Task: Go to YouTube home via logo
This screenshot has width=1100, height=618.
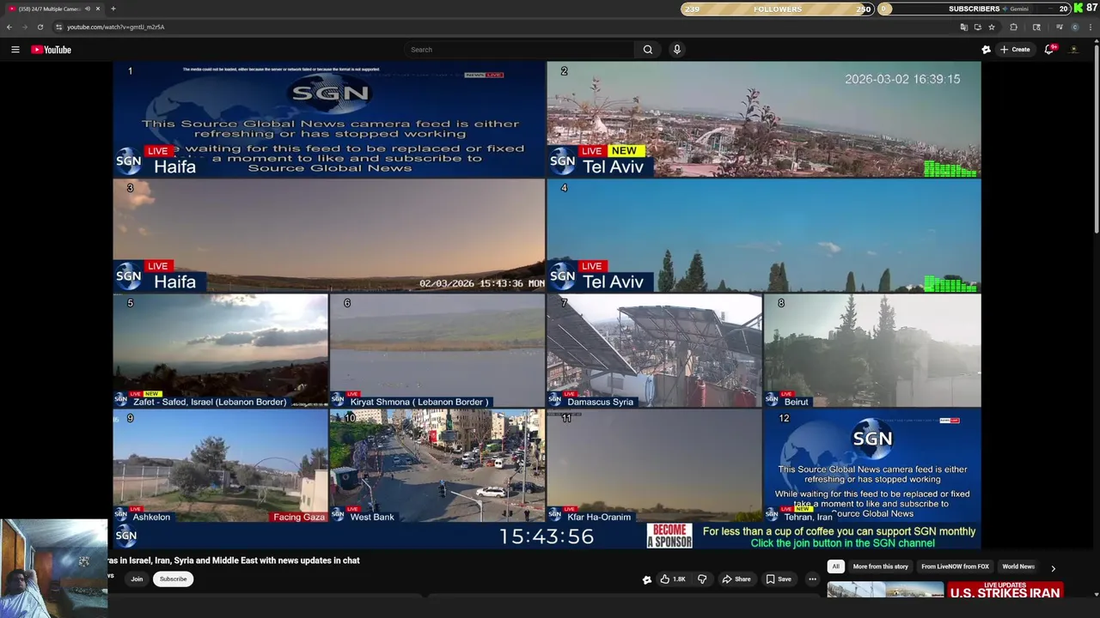Action: click(x=52, y=50)
